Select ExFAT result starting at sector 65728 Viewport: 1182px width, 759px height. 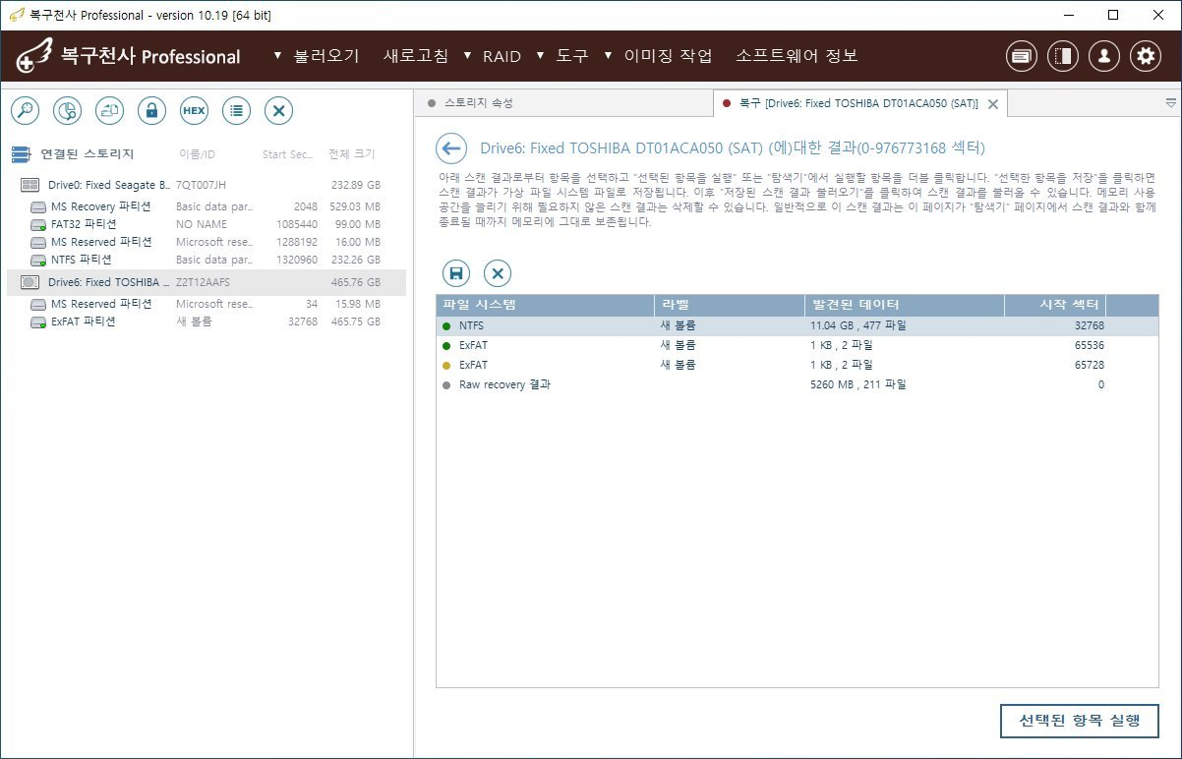798,365
